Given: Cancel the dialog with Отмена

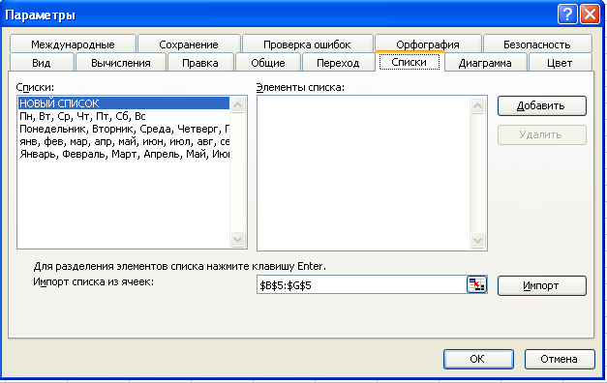Looking at the screenshot, I should (560, 359).
